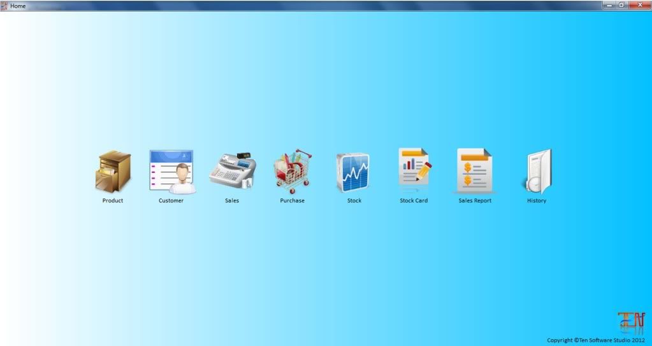Click the Sales Report label text
Image resolution: width=652 pixels, height=346 pixels.
pyautogui.click(x=475, y=200)
